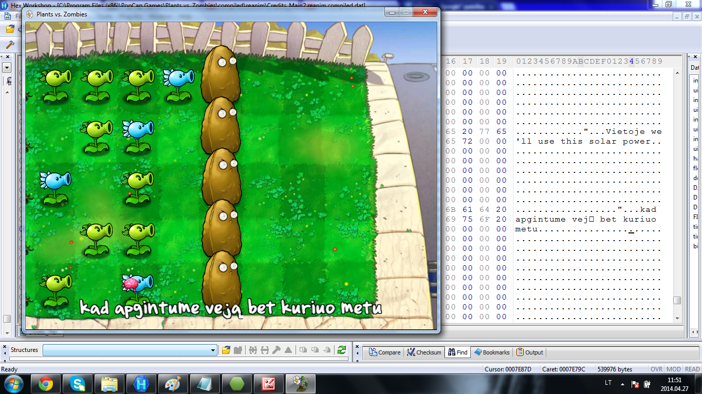The width and height of the screenshot is (702, 394).
Task: Click the green refresh icon in Structures toolbar
Action: tap(341, 350)
